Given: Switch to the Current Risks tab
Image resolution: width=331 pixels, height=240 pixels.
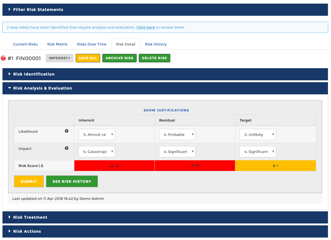Looking at the screenshot, I should [26, 44].
